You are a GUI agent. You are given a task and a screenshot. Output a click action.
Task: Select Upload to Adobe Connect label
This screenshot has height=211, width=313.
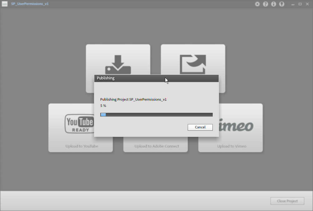(x=157, y=146)
